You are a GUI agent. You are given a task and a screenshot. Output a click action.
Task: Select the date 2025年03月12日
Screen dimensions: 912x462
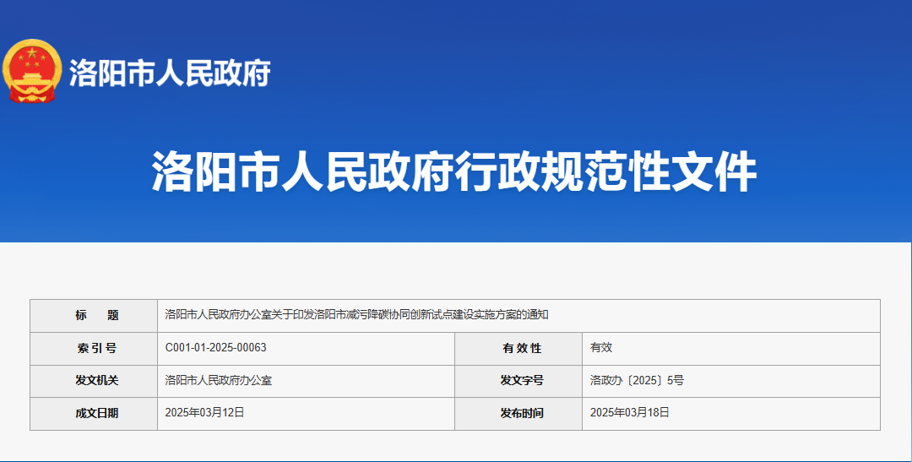tap(204, 413)
